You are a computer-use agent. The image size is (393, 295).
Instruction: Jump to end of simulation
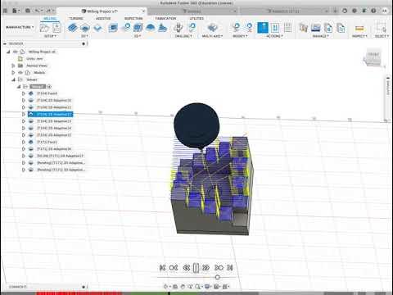tap(230, 268)
